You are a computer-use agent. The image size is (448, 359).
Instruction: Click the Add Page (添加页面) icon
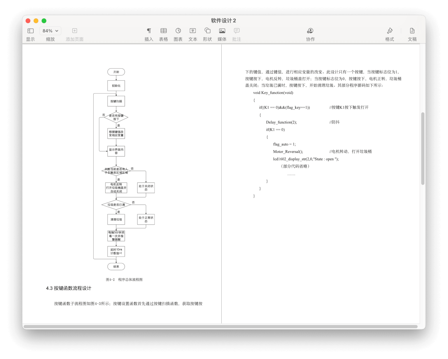(75, 31)
